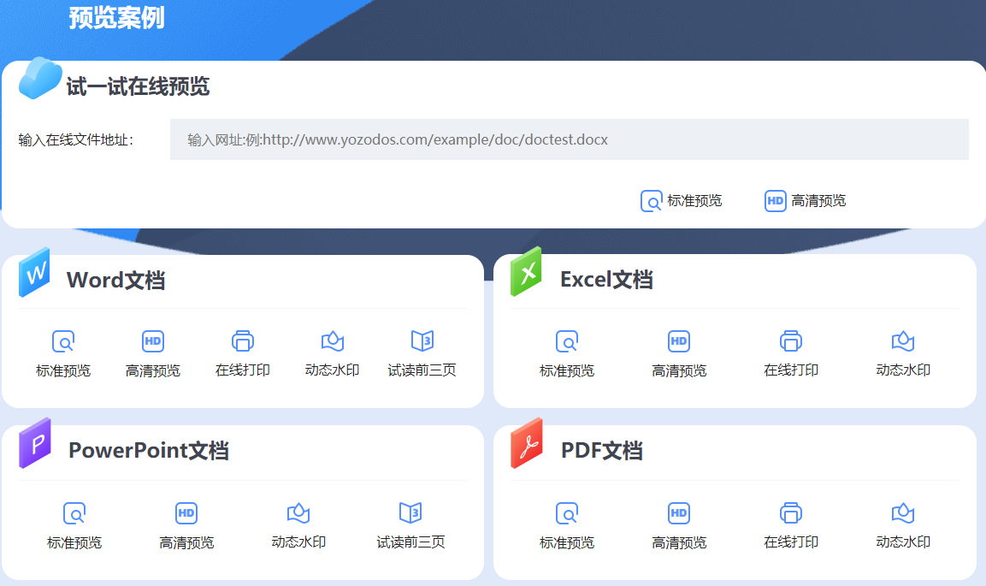This screenshot has height=586, width=986.
Task: Click the HD preview icon under URL field
Action: 776,201
